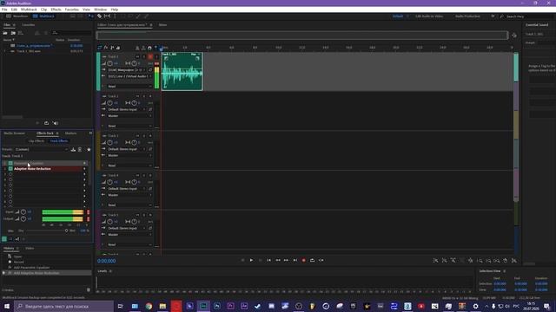Click the Windows Start button
556x312 pixels.
tap(7, 306)
